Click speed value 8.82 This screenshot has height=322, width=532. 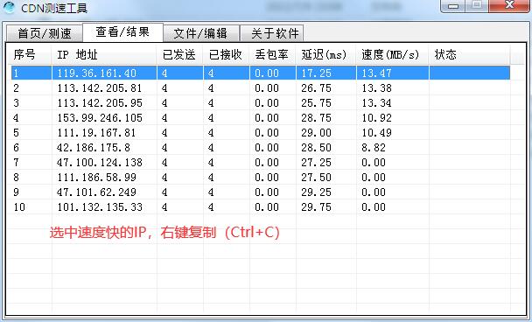click(x=374, y=148)
